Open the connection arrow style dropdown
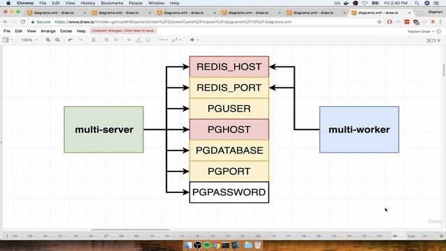This screenshot has height=251, width=446. [x=162, y=40]
